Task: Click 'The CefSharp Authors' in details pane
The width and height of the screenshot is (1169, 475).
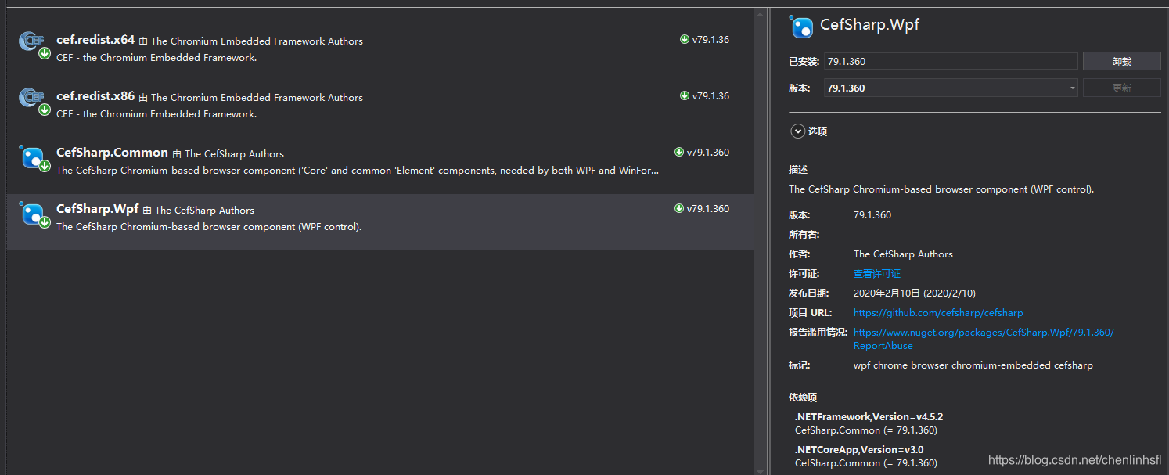Action: point(903,254)
